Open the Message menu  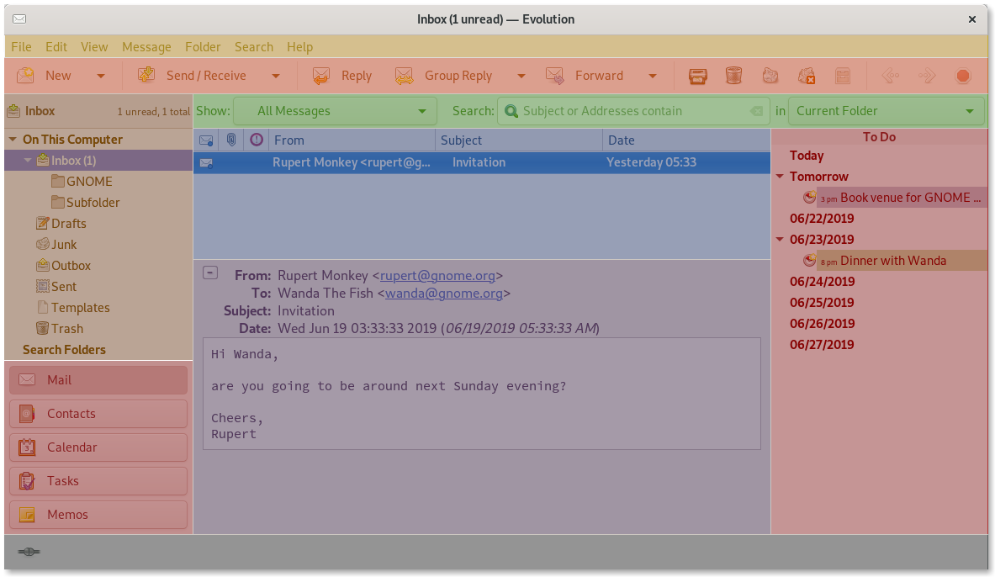146,46
